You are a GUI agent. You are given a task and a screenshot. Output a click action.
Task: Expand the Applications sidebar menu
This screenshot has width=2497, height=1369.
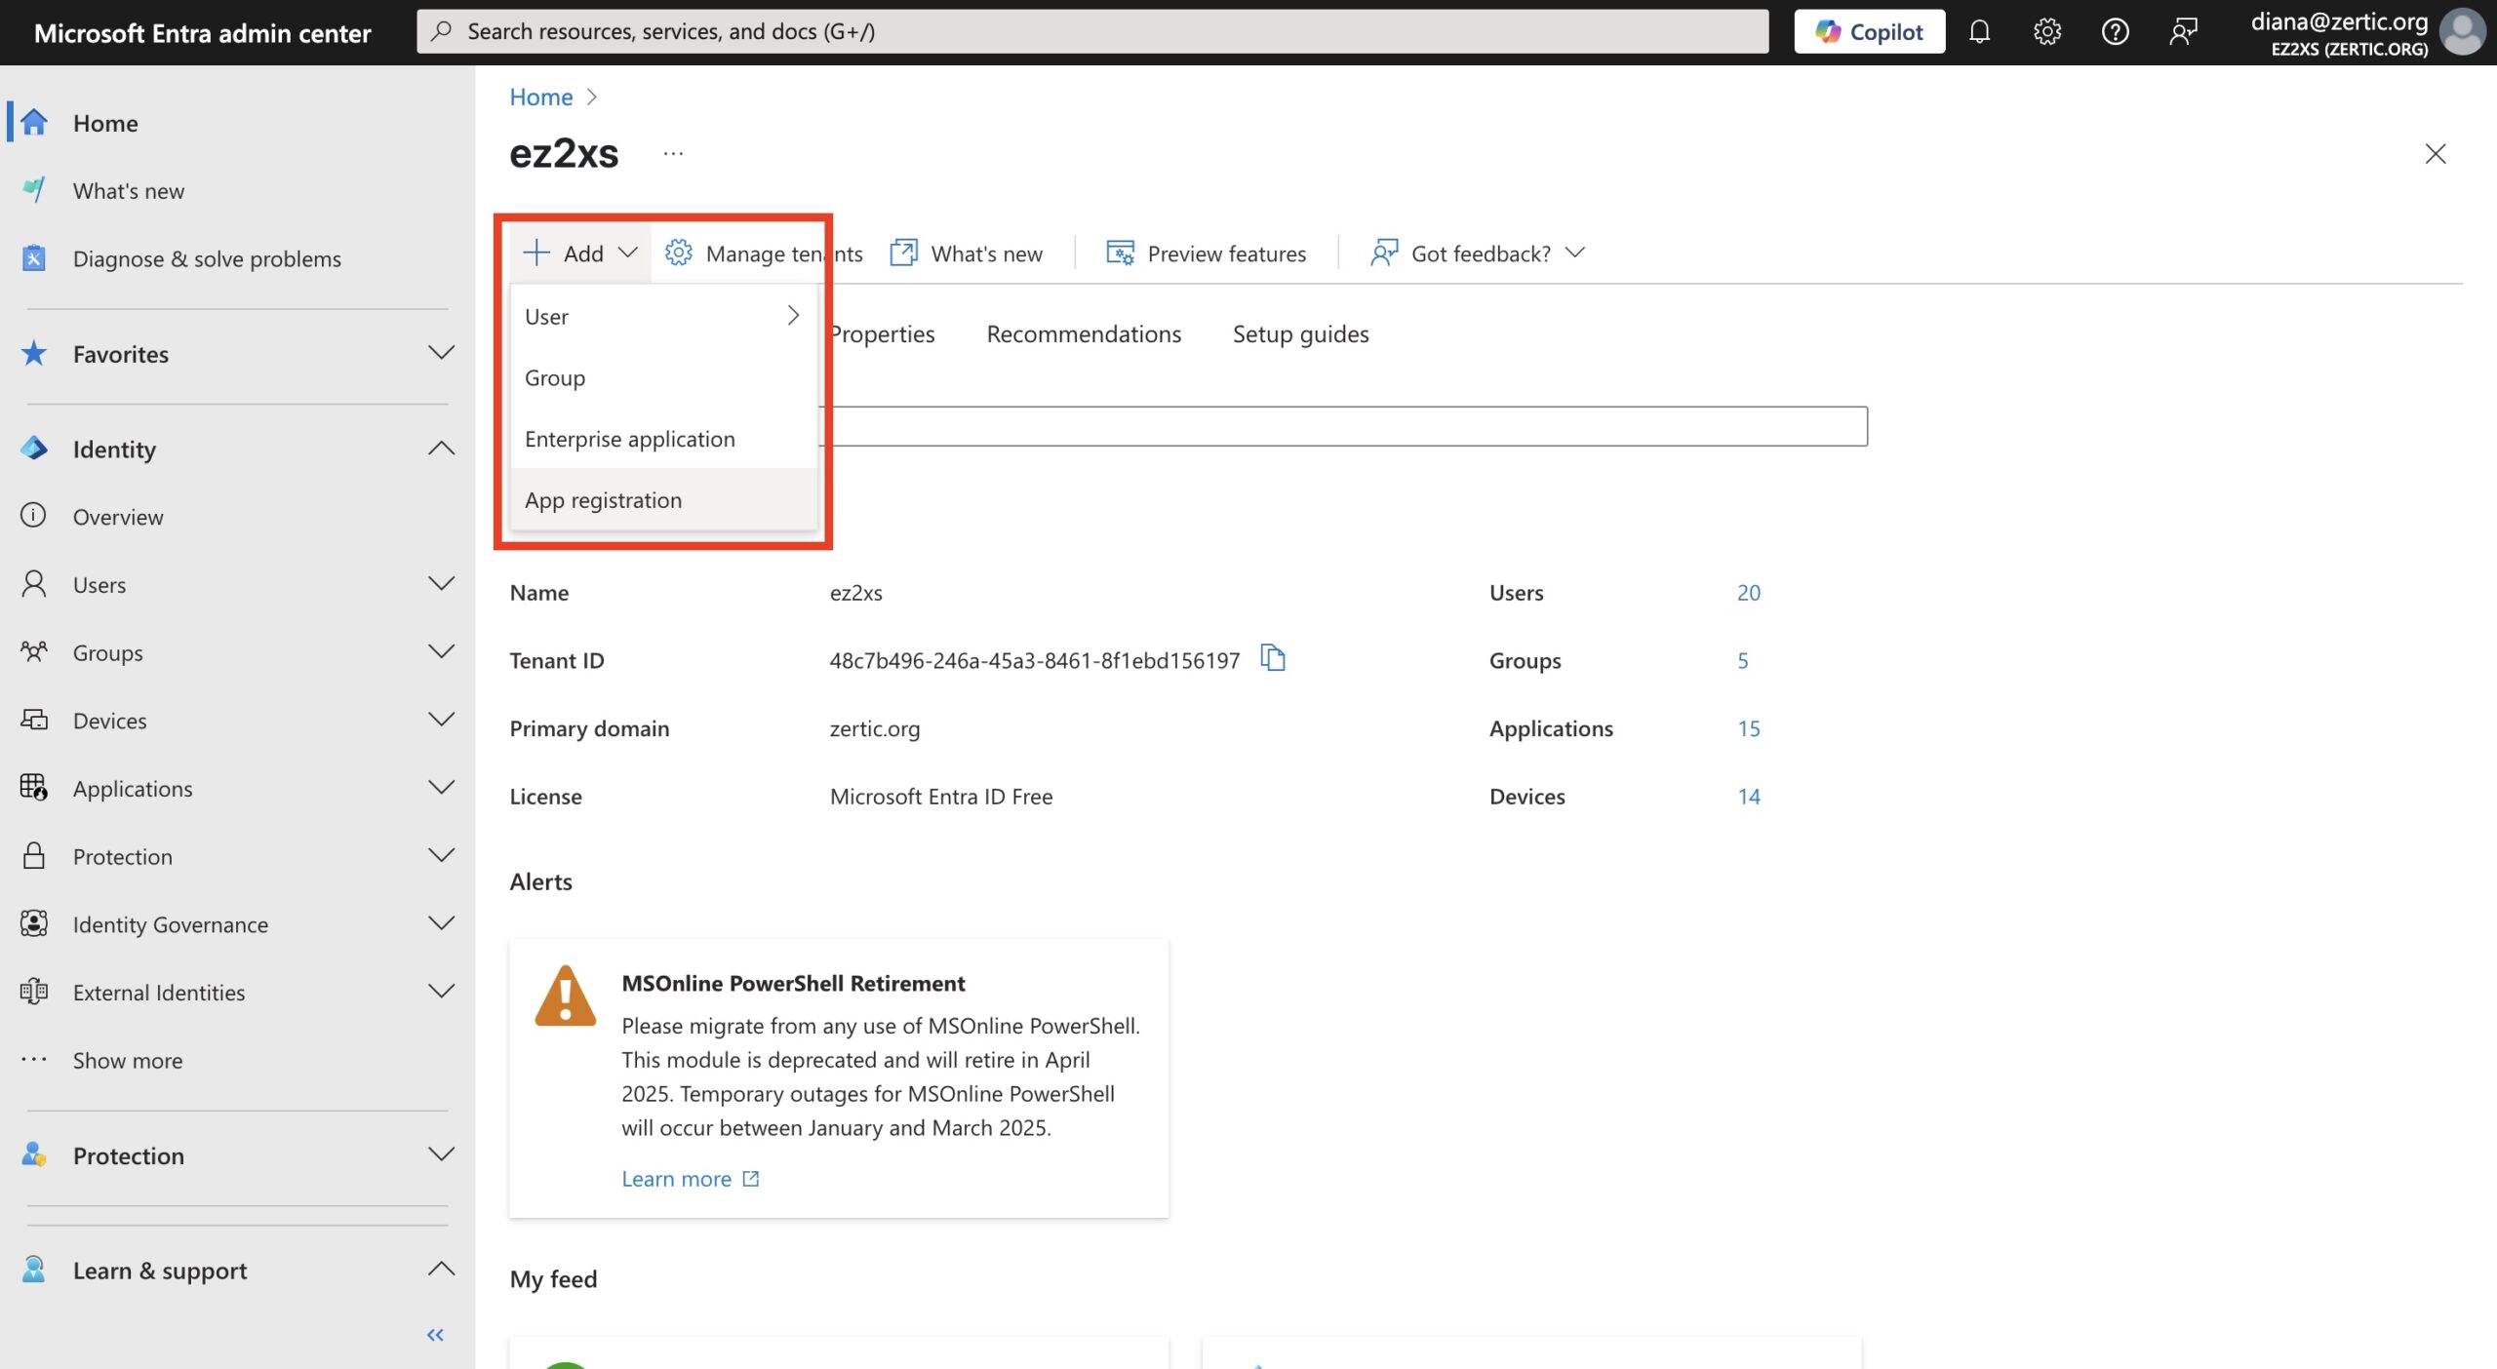point(441,788)
